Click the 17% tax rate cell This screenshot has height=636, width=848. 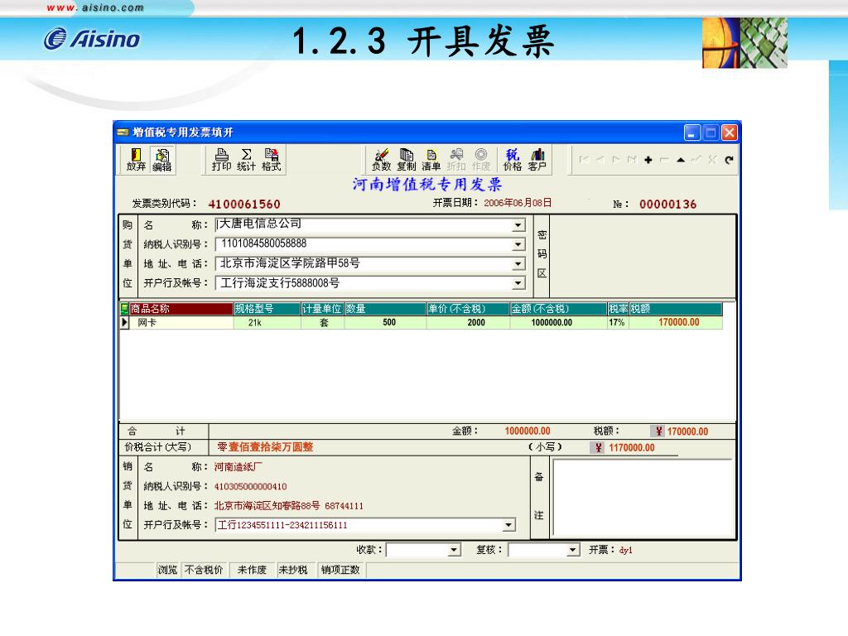[618, 322]
